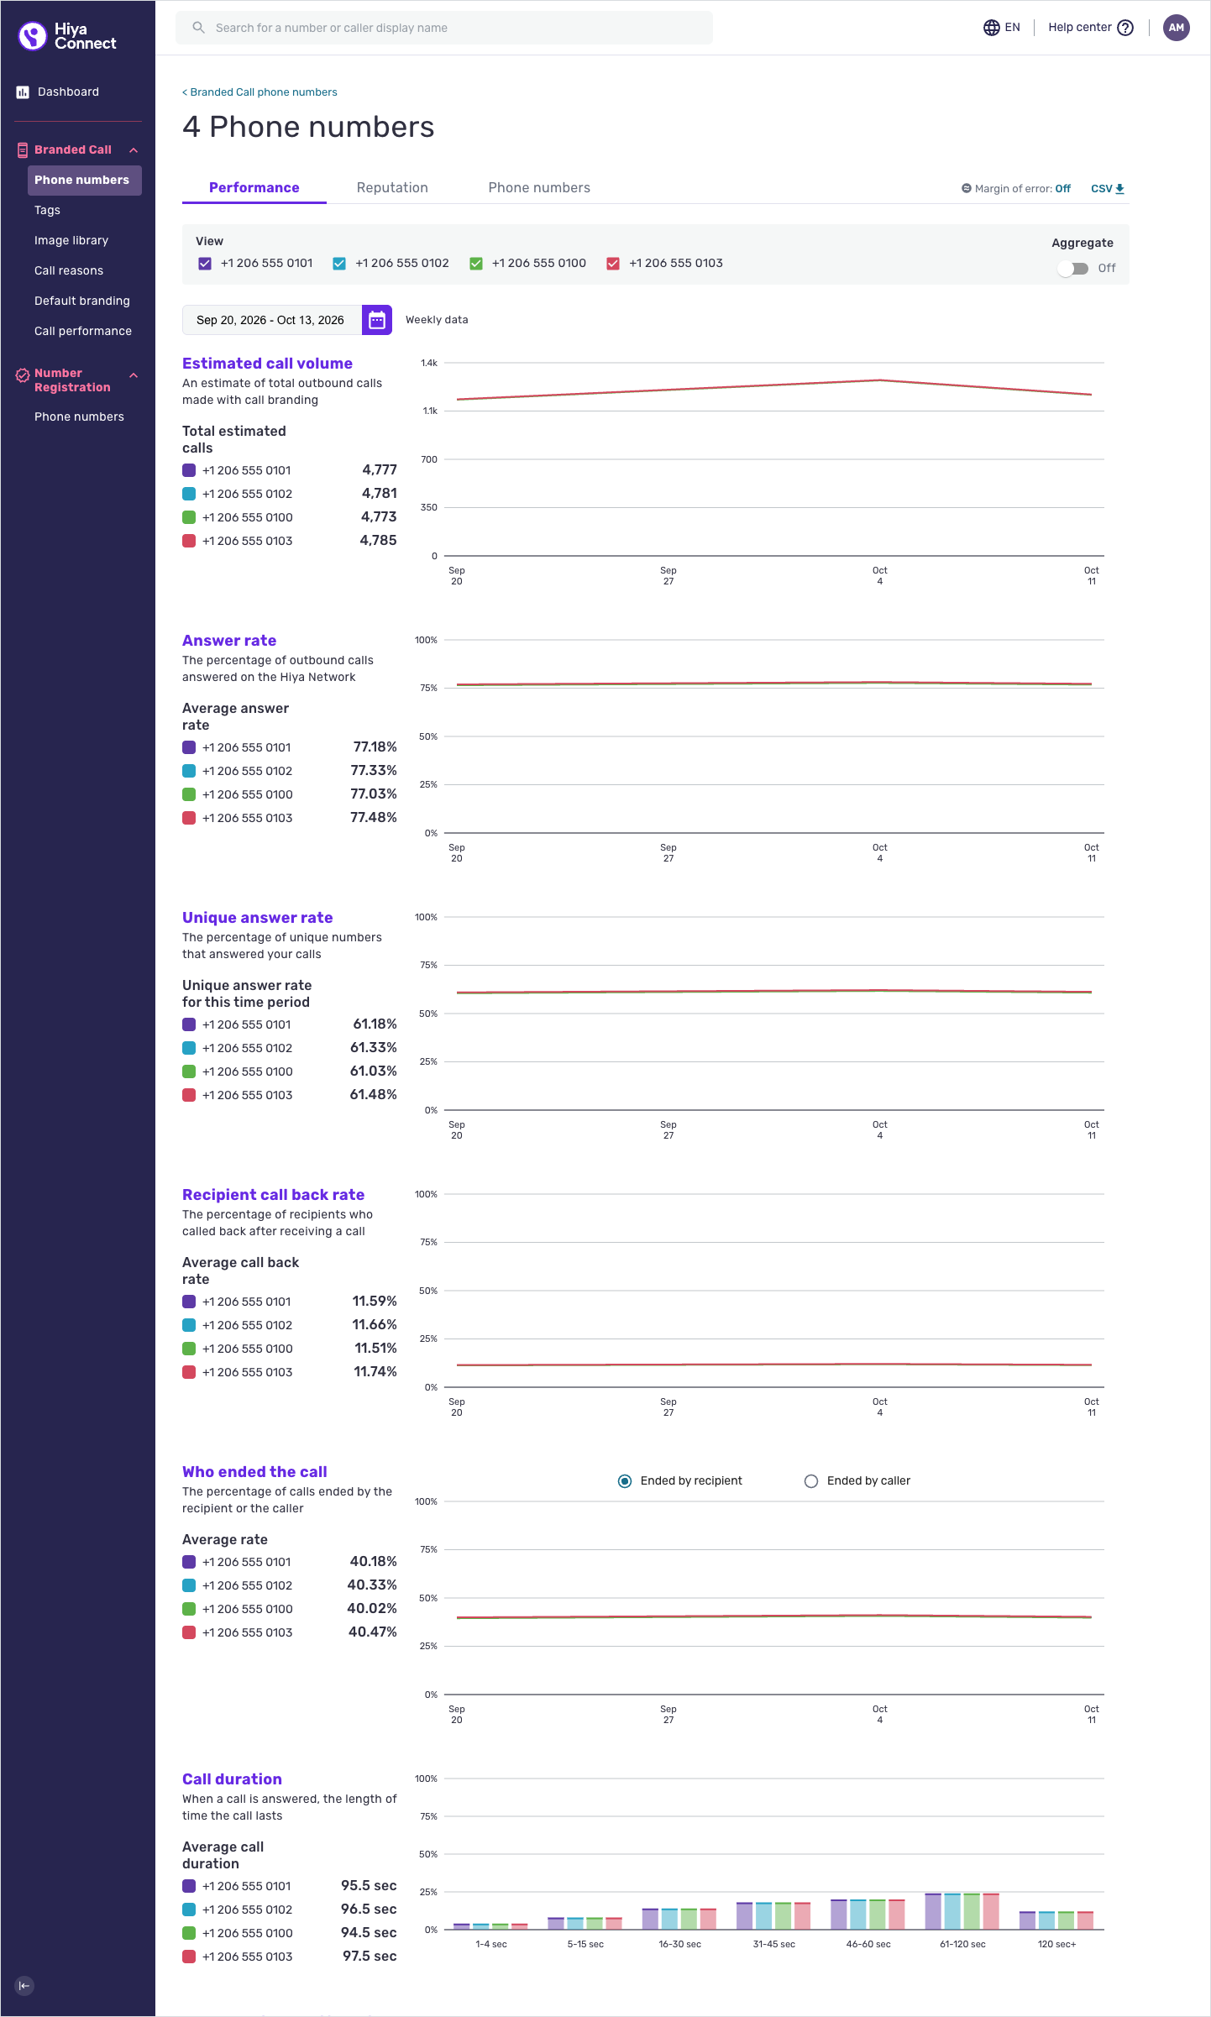Collapse the Branded Call section chevron
This screenshot has width=1211, height=2017.
[134, 150]
